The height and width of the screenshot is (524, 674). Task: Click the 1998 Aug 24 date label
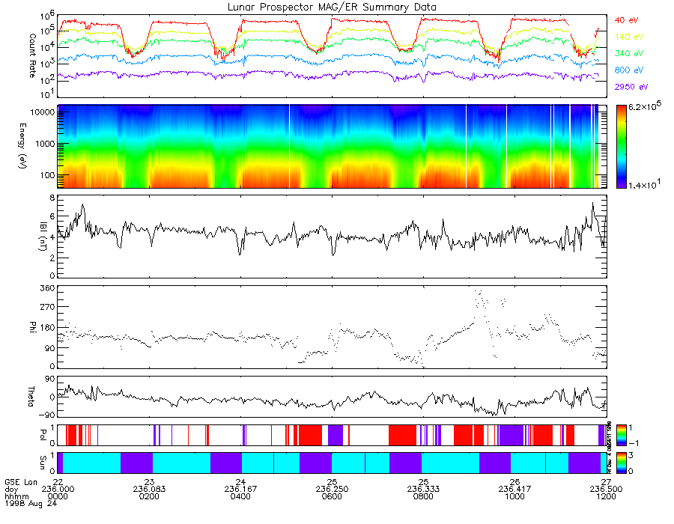click(x=31, y=503)
